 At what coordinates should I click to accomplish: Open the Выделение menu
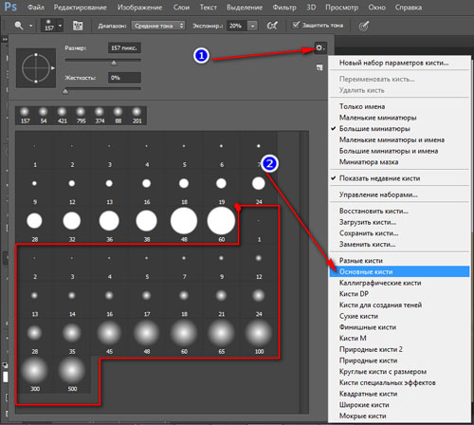click(245, 8)
